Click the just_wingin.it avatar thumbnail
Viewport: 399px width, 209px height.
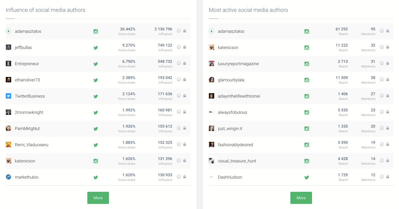[212, 128]
